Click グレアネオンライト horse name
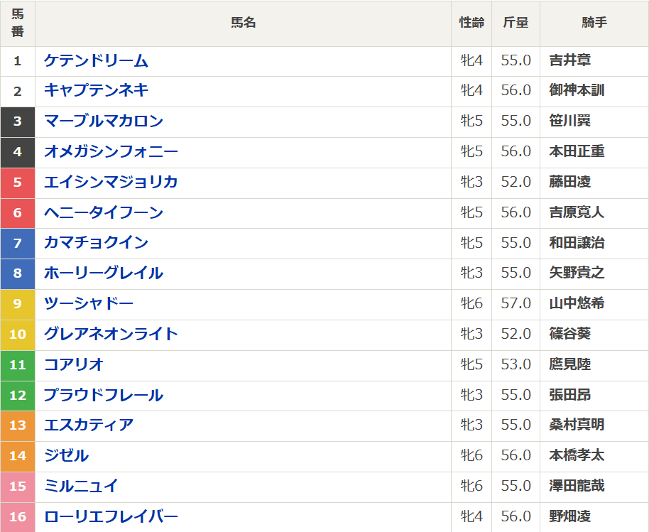 pyautogui.click(x=111, y=334)
